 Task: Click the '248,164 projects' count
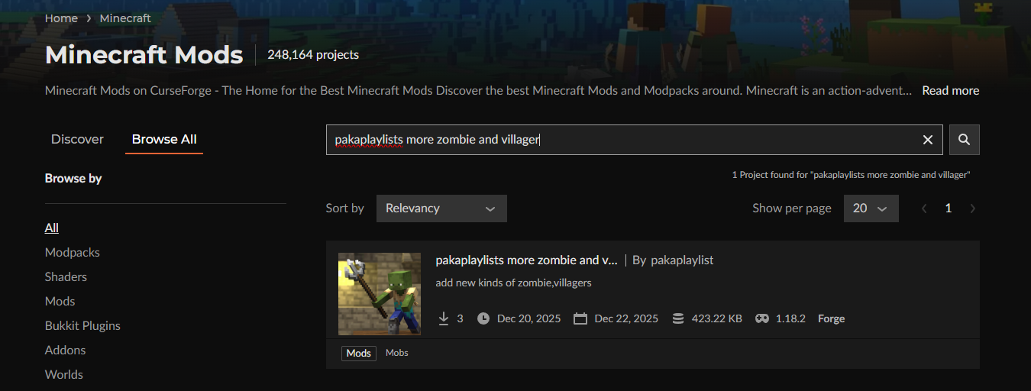click(x=313, y=55)
